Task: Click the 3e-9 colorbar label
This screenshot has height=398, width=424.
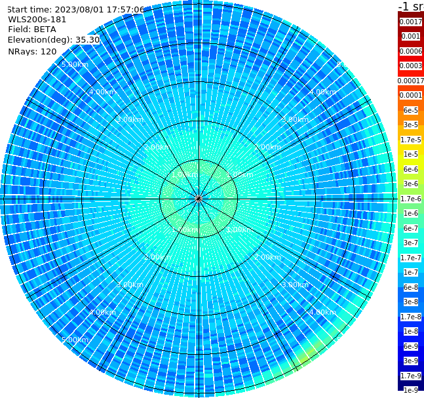Action: (x=411, y=361)
